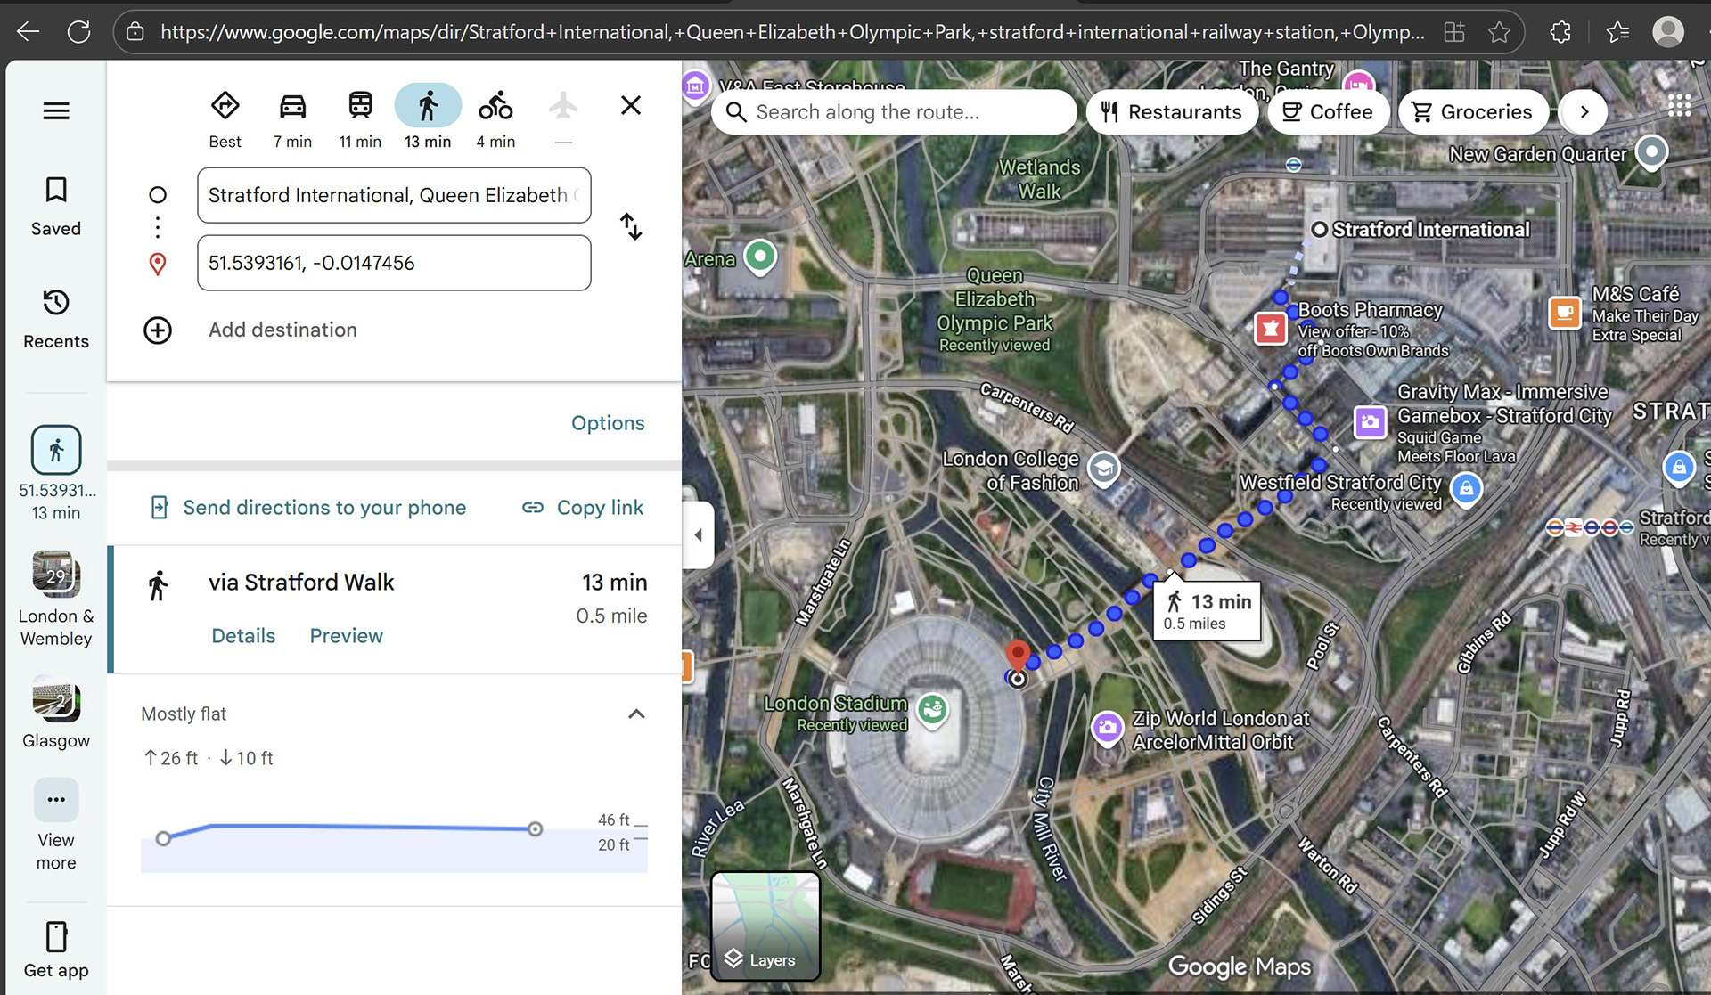Toggle the walking mode selection
Viewport: 1711px width, 995px height.
coord(428,106)
